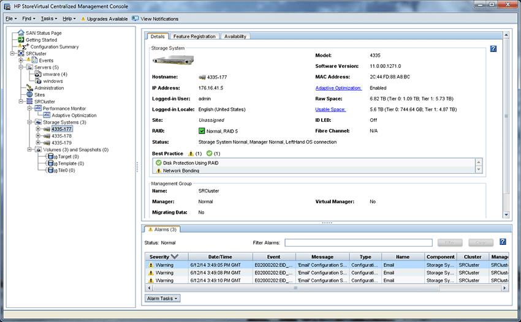Click the alarms table horizontal scrollbar
Screen dimensions: 521x322
point(295,288)
